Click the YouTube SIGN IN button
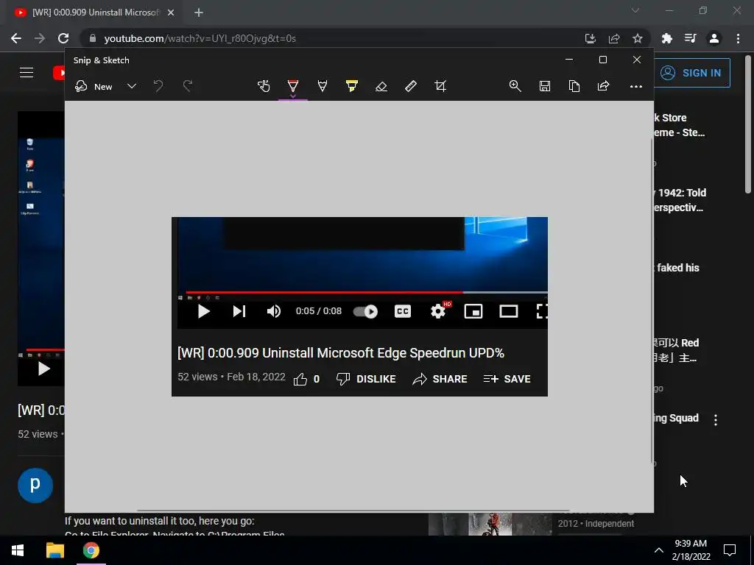Viewport: 754px width, 565px height. (x=693, y=73)
